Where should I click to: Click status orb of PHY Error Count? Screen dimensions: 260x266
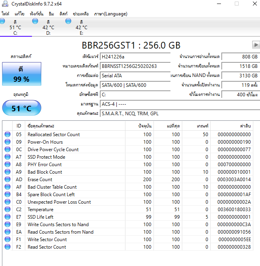point(7,164)
